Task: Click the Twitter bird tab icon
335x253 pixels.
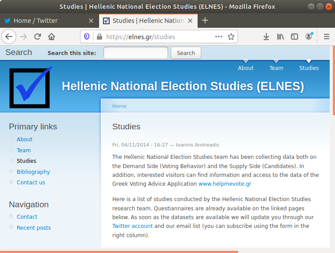Action: click(7, 21)
